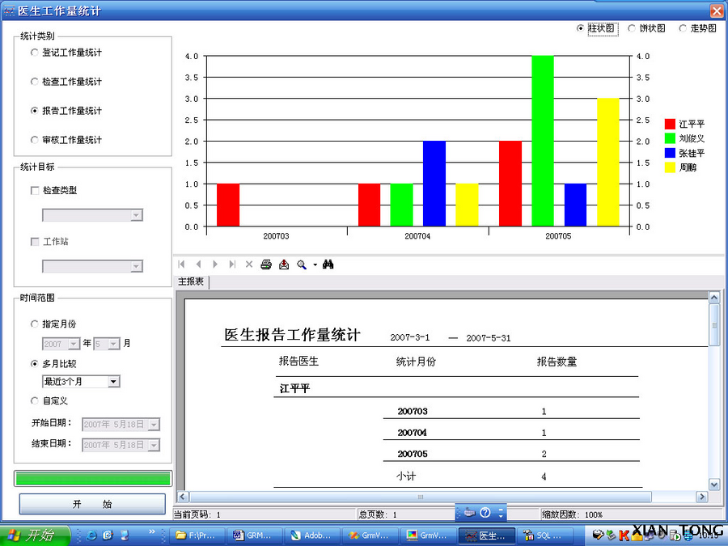Click yellow 周鹏 legend swatch

pyautogui.click(x=670, y=167)
